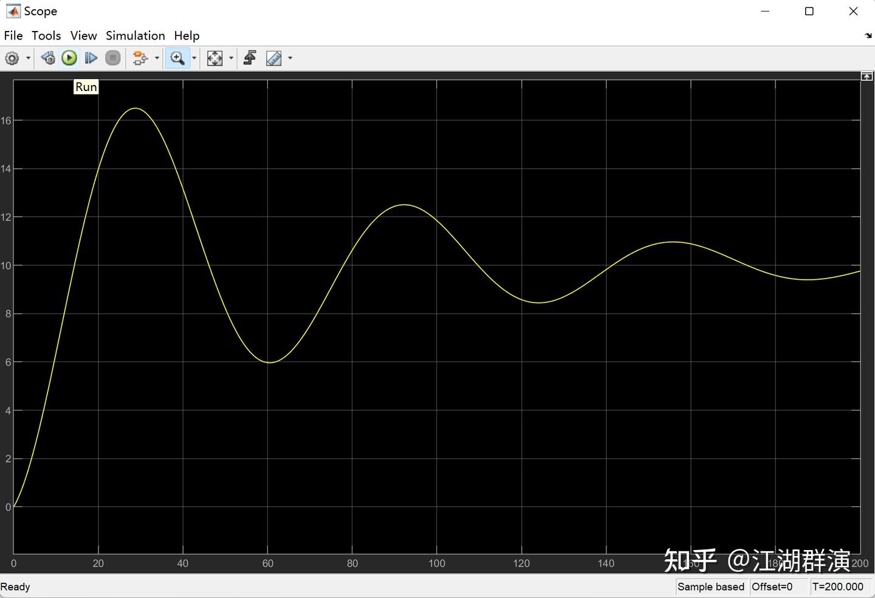Viewport: 875px width, 598px height.
Task: Expand the Highlight Simulink Block dropdown arrow
Action: [x=157, y=58]
